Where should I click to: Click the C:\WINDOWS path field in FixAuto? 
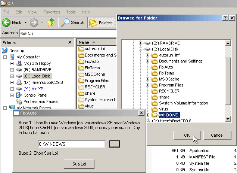click(71, 144)
